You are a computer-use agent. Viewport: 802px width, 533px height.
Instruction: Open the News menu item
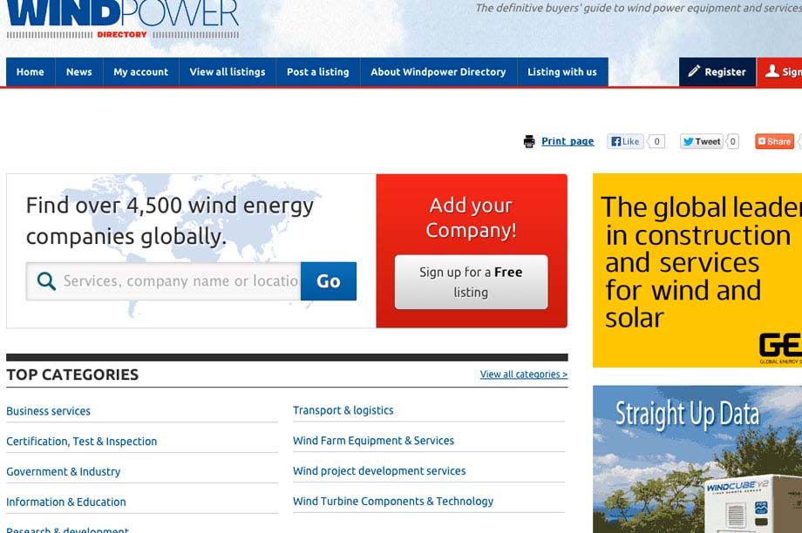tap(78, 72)
